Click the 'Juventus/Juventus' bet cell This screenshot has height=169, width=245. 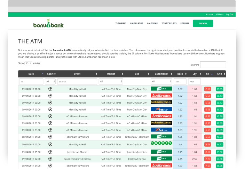pyautogui.click(x=137, y=152)
